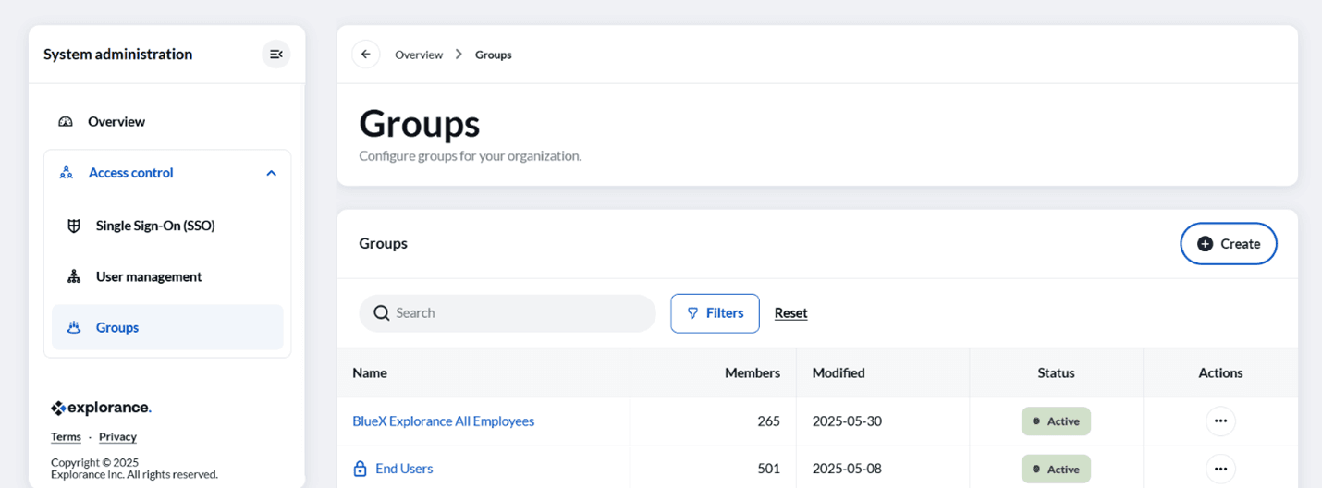Click the Groups table section title

[384, 244]
